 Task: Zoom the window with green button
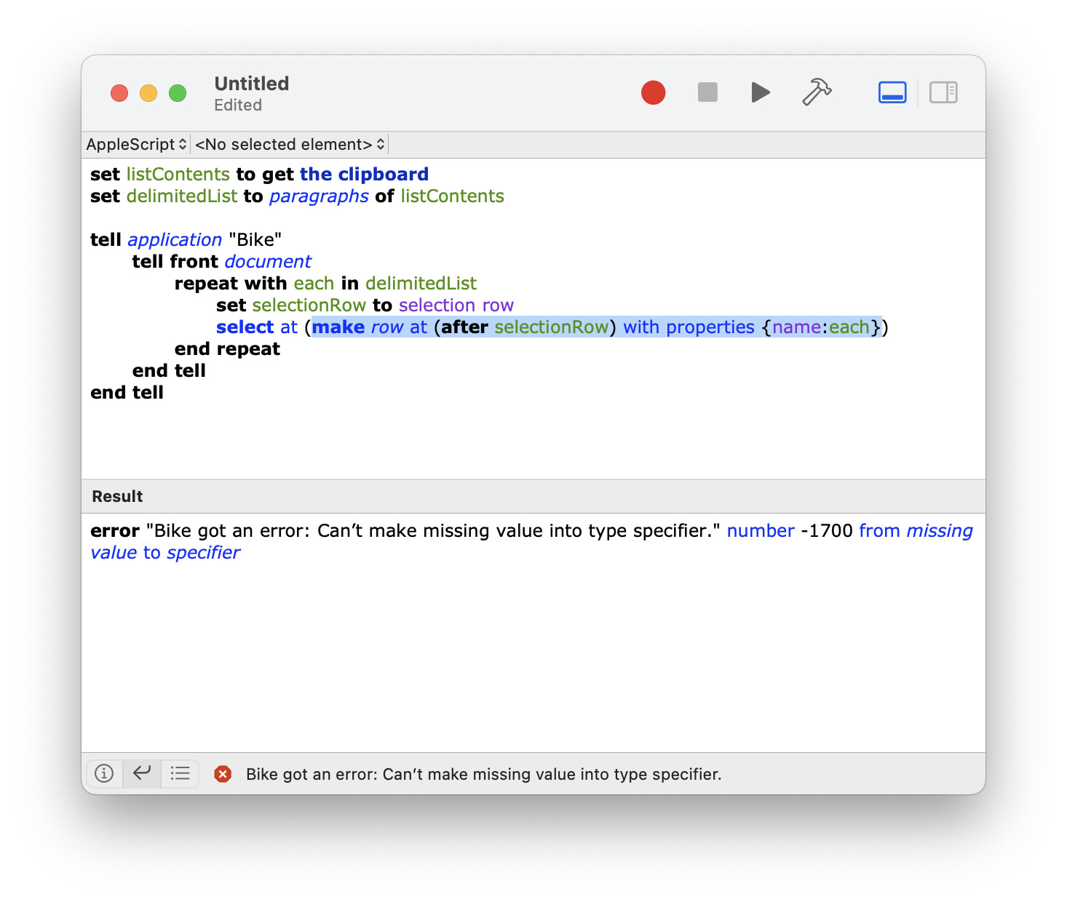178,93
